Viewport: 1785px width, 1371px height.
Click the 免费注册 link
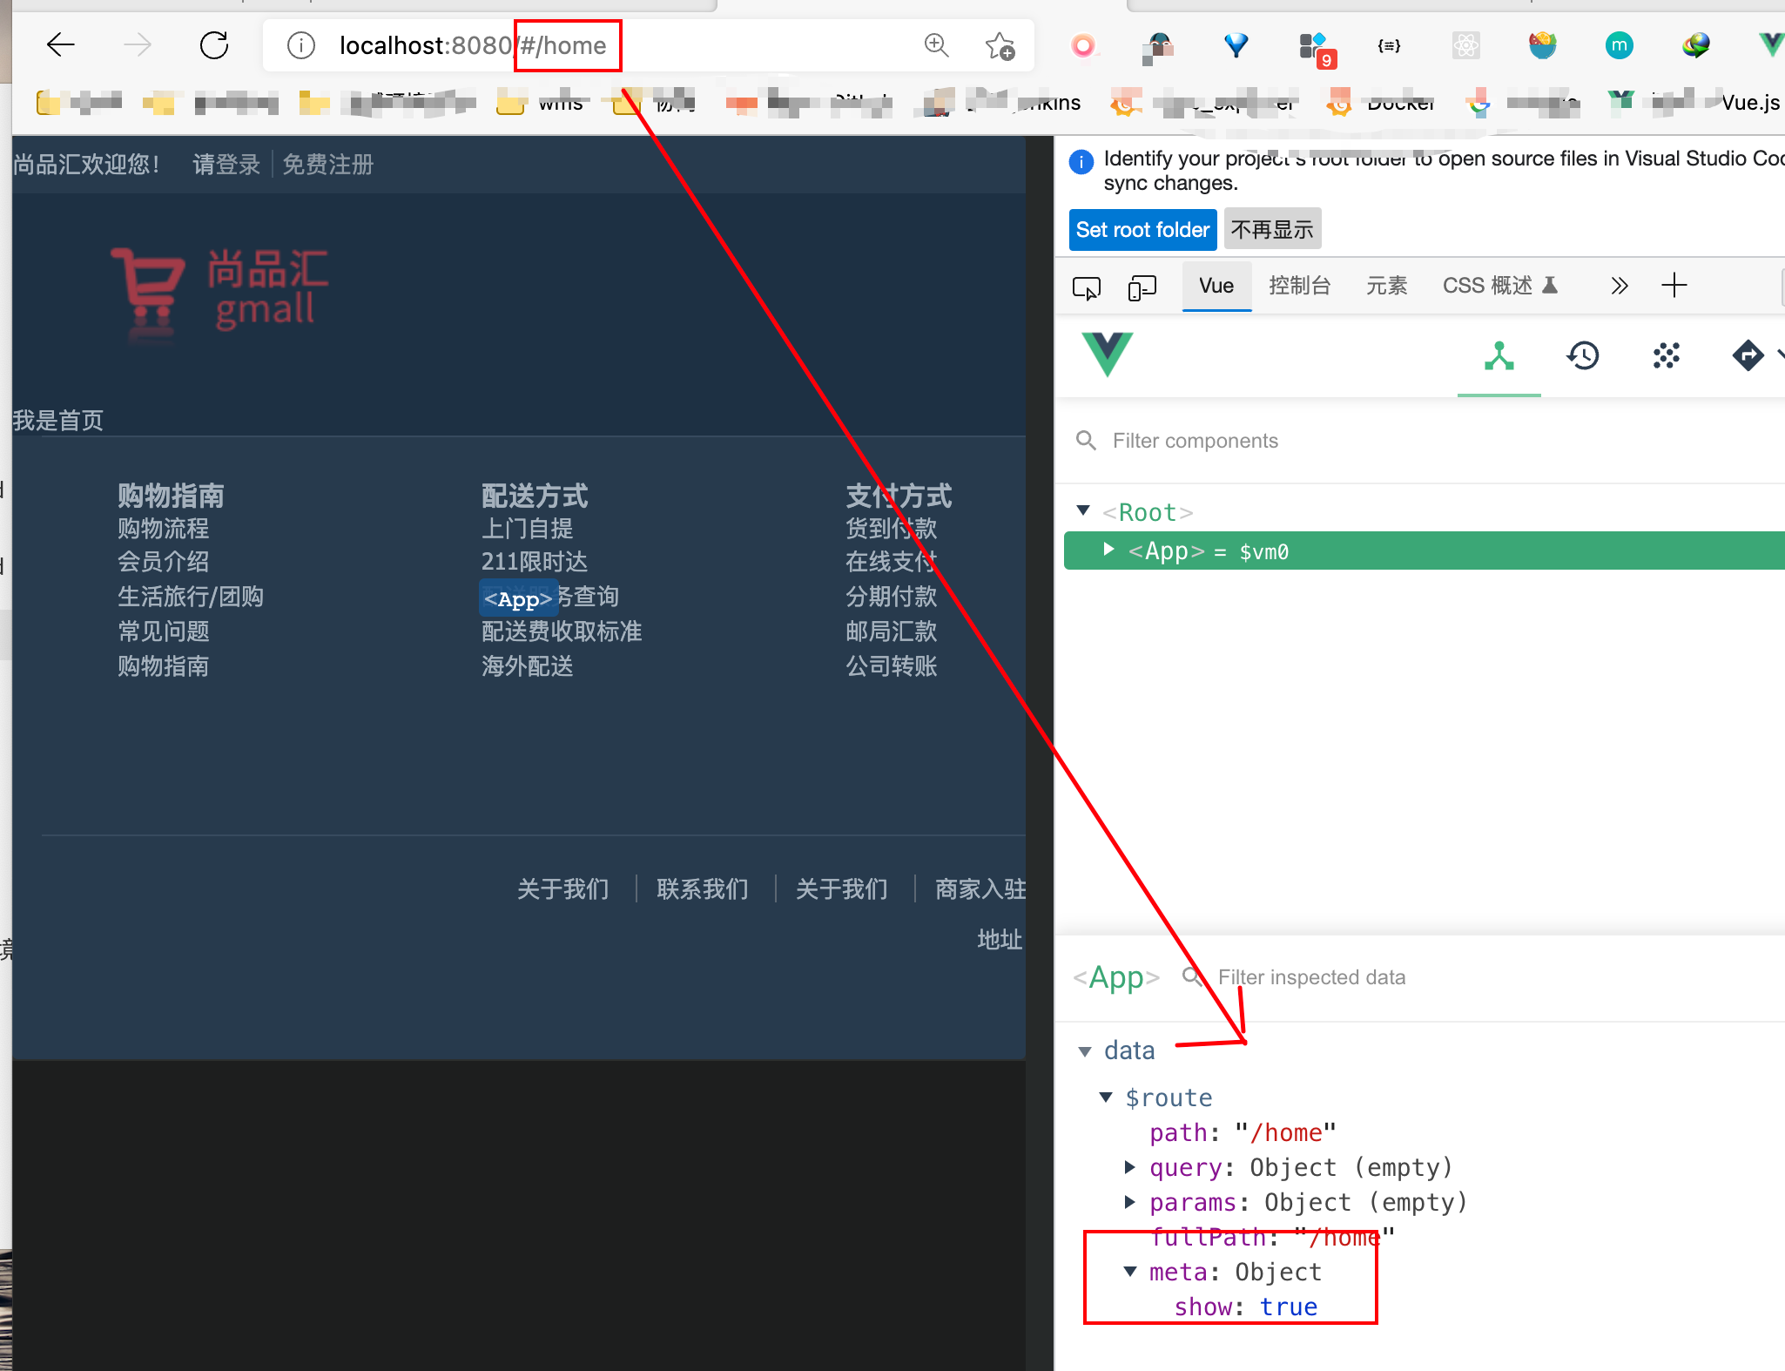coord(327,165)
